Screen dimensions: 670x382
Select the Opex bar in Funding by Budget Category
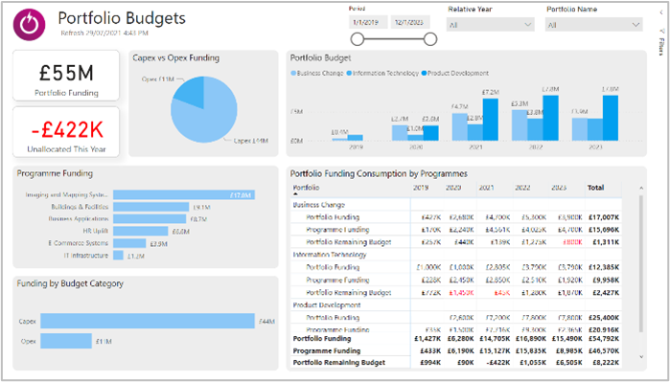[66, 341]
